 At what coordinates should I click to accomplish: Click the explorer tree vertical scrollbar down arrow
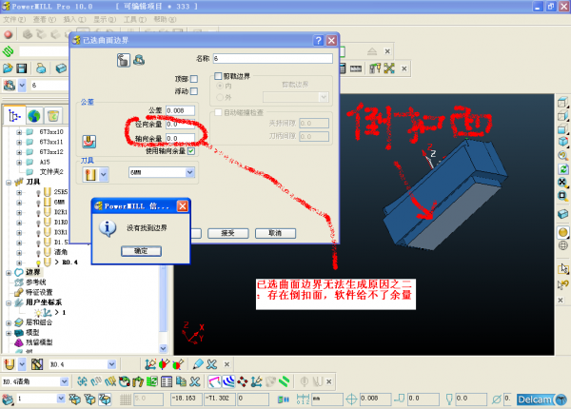tap(163, 348)
